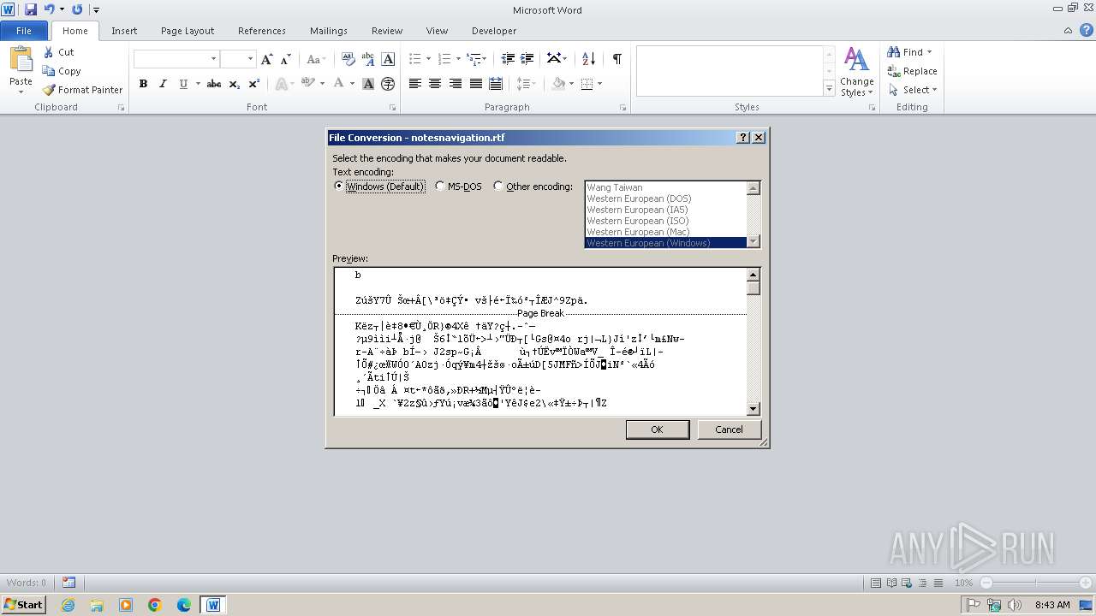Toggle Show/Hide paragraph marks

pyautogui.click(x=616, y=59)
